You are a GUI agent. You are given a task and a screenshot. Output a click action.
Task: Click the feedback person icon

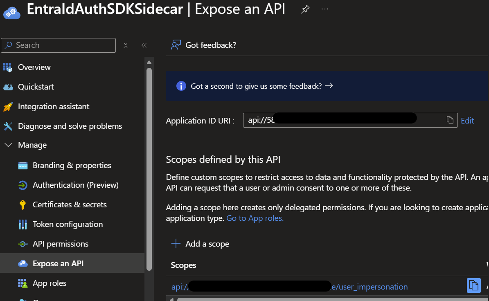[176, 45]
